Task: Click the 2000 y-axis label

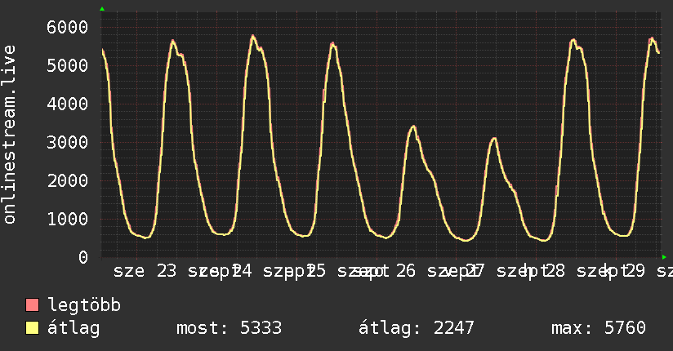Action: (68, 180)
